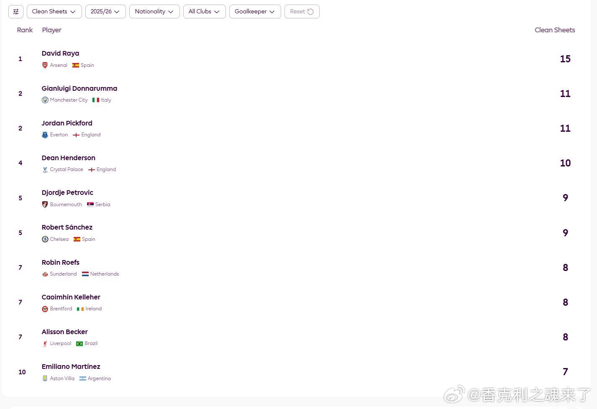Screen dimensions: 597x409
Task: Click the Crystal Palace crest icon
Action: point(45,169)
